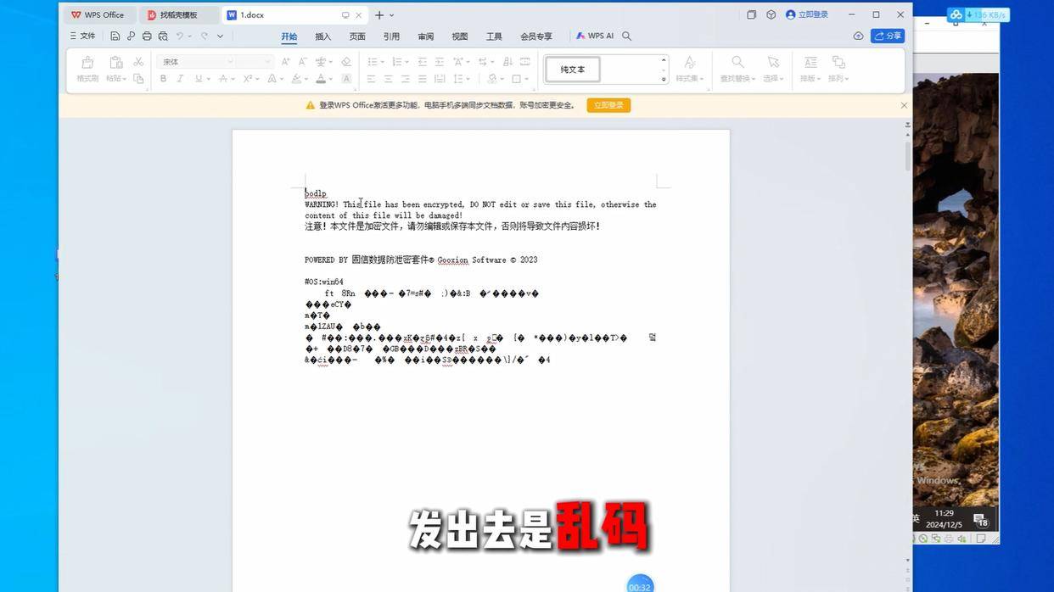
Task: Click the orange 立即登录 button in banner
Action: coord(608,105)
